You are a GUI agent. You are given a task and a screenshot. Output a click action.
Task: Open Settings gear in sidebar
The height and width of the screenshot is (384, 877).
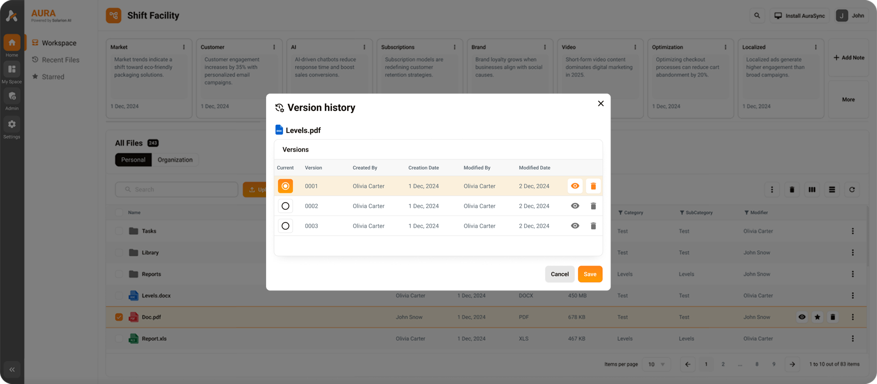coord(12,124)
